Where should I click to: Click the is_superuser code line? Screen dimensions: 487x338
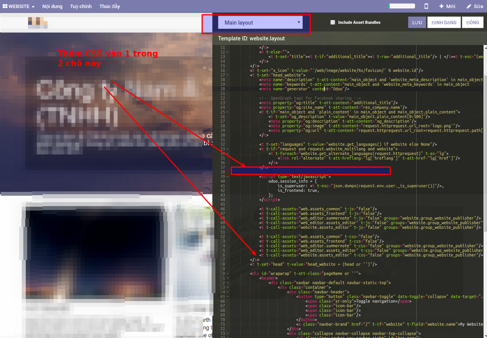(x=361, y=186)
